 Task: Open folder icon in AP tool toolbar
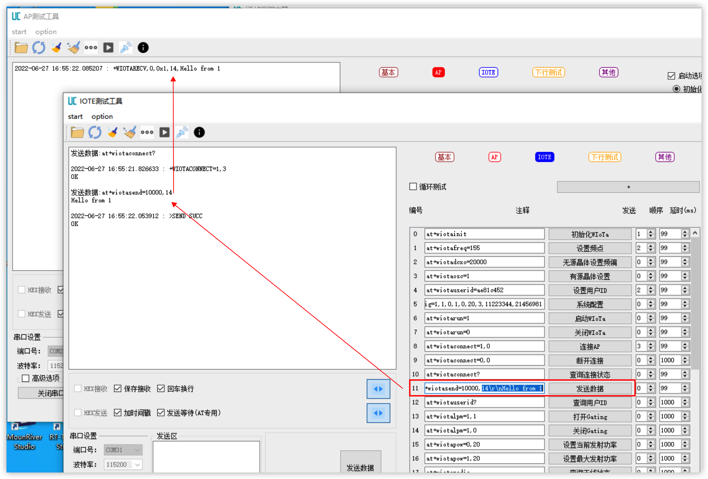coord(21,48)
